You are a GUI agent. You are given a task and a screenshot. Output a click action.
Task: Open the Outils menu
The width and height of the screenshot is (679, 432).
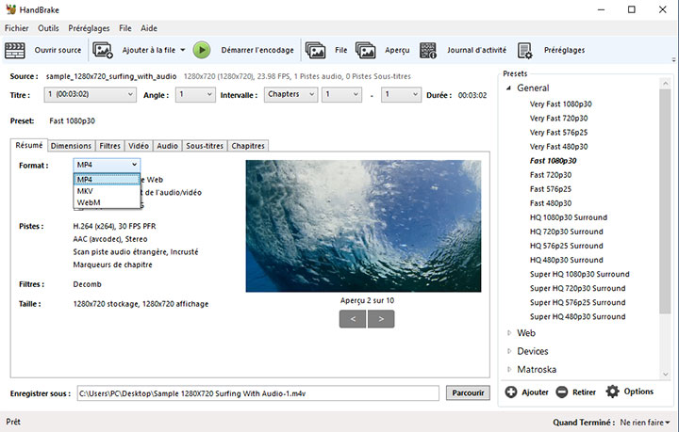[48, 28]
